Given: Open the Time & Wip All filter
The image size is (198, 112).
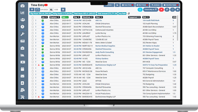Looking at the screenshot, I should click(151, 10).
